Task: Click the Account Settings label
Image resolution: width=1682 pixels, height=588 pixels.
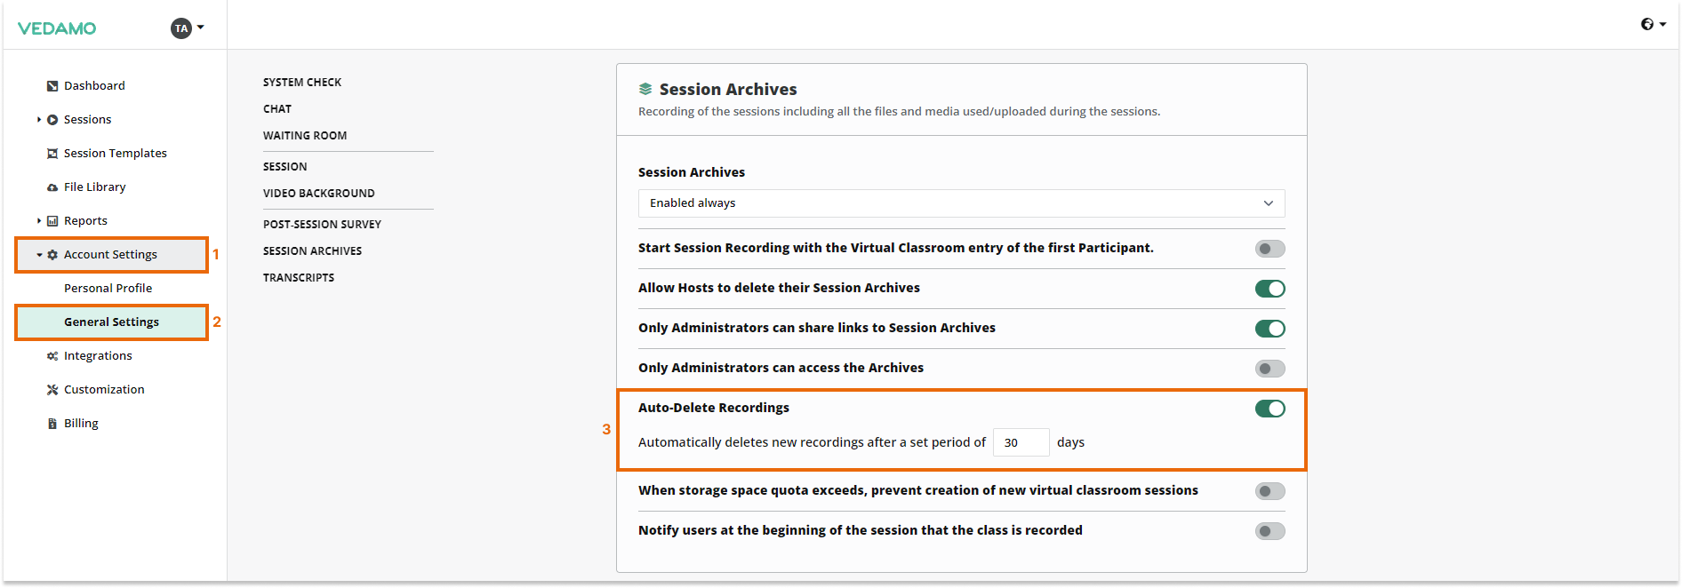Action: 110,255
